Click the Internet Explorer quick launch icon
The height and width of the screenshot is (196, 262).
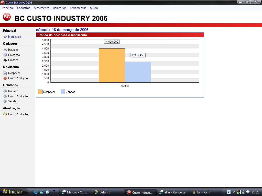(x=36, y=192)
